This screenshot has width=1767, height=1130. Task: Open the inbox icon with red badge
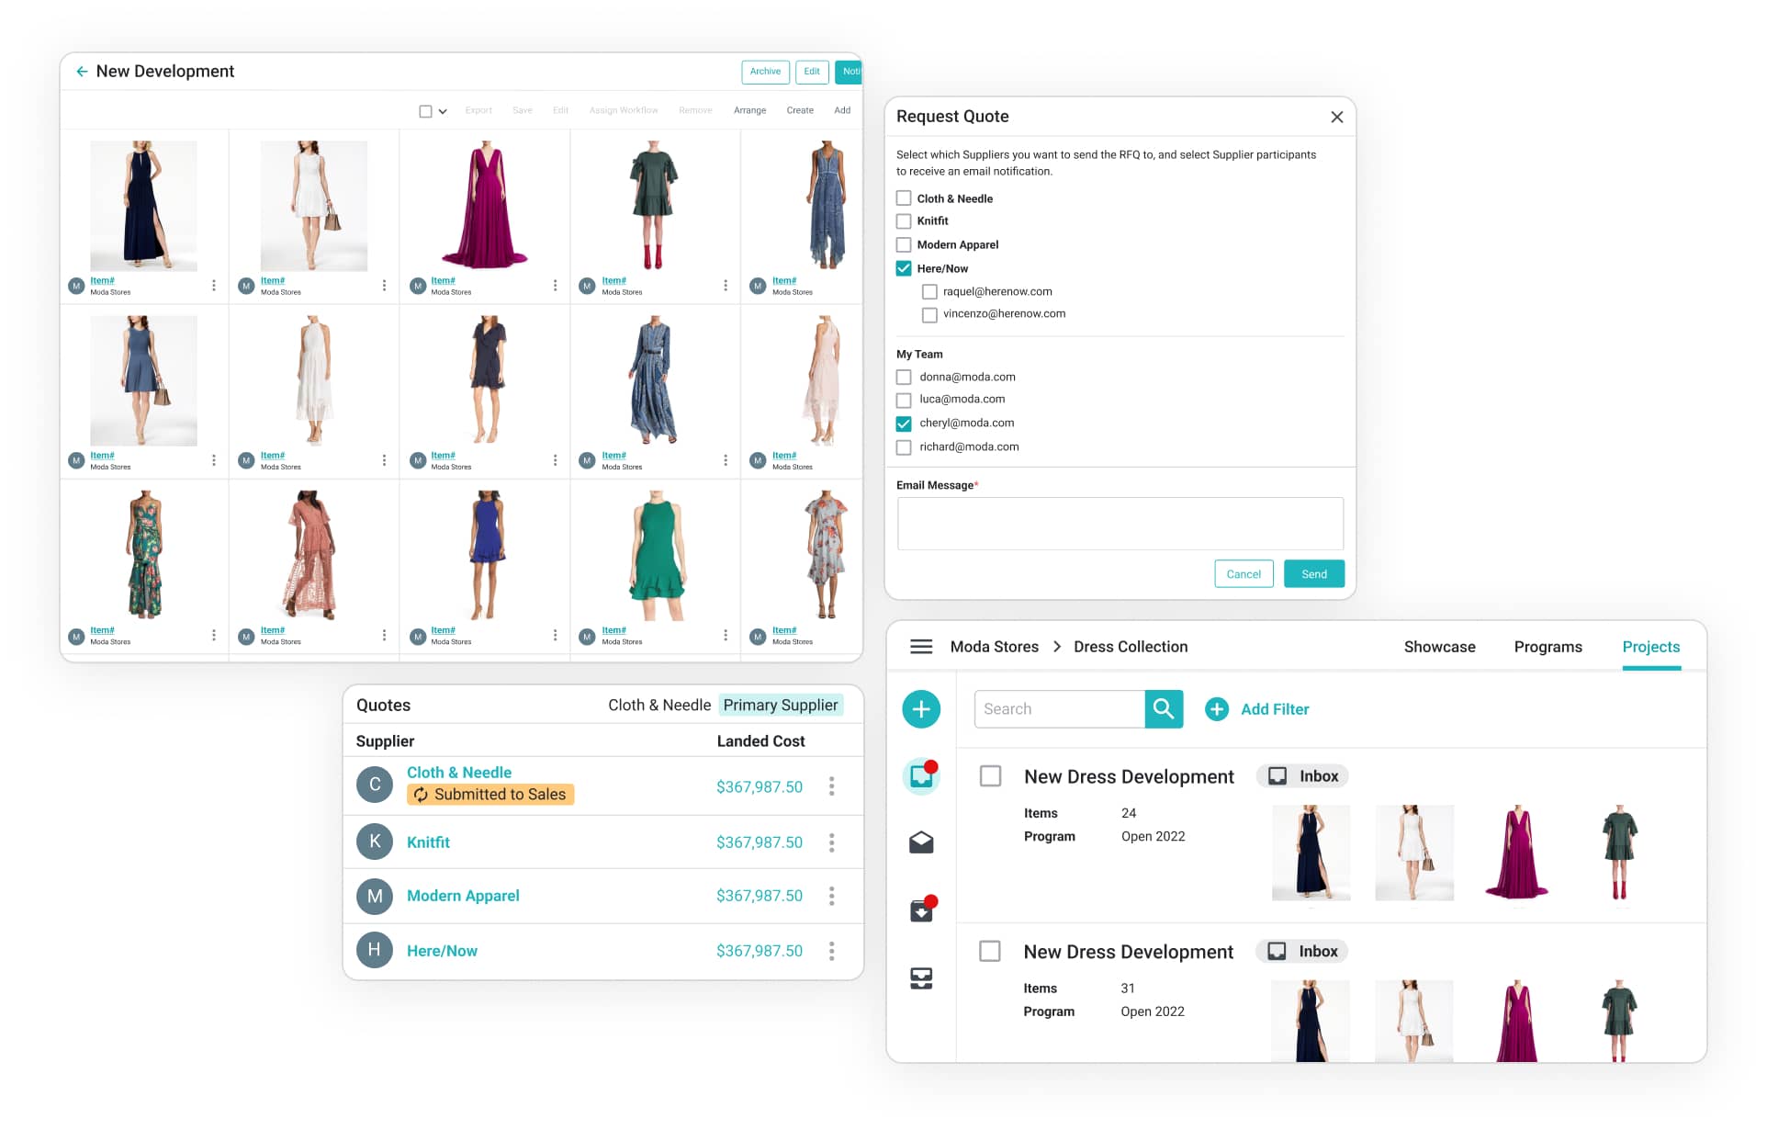921,776
